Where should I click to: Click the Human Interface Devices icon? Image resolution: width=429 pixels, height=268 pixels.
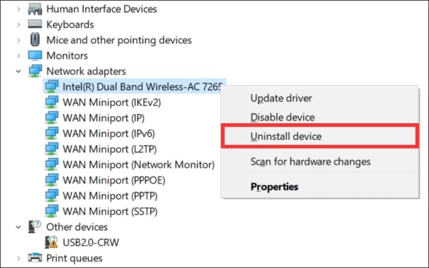[x=35, y=9]
